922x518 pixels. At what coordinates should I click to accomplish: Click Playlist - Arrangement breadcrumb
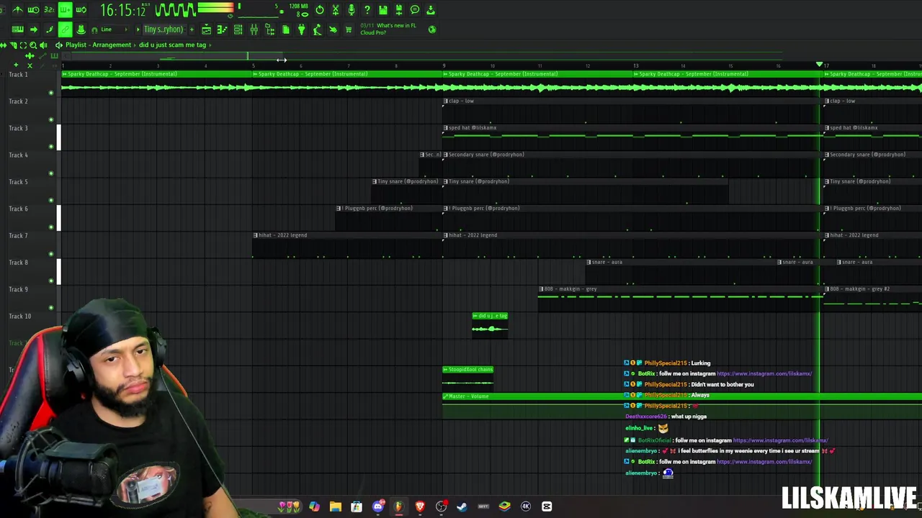[98, 45]
